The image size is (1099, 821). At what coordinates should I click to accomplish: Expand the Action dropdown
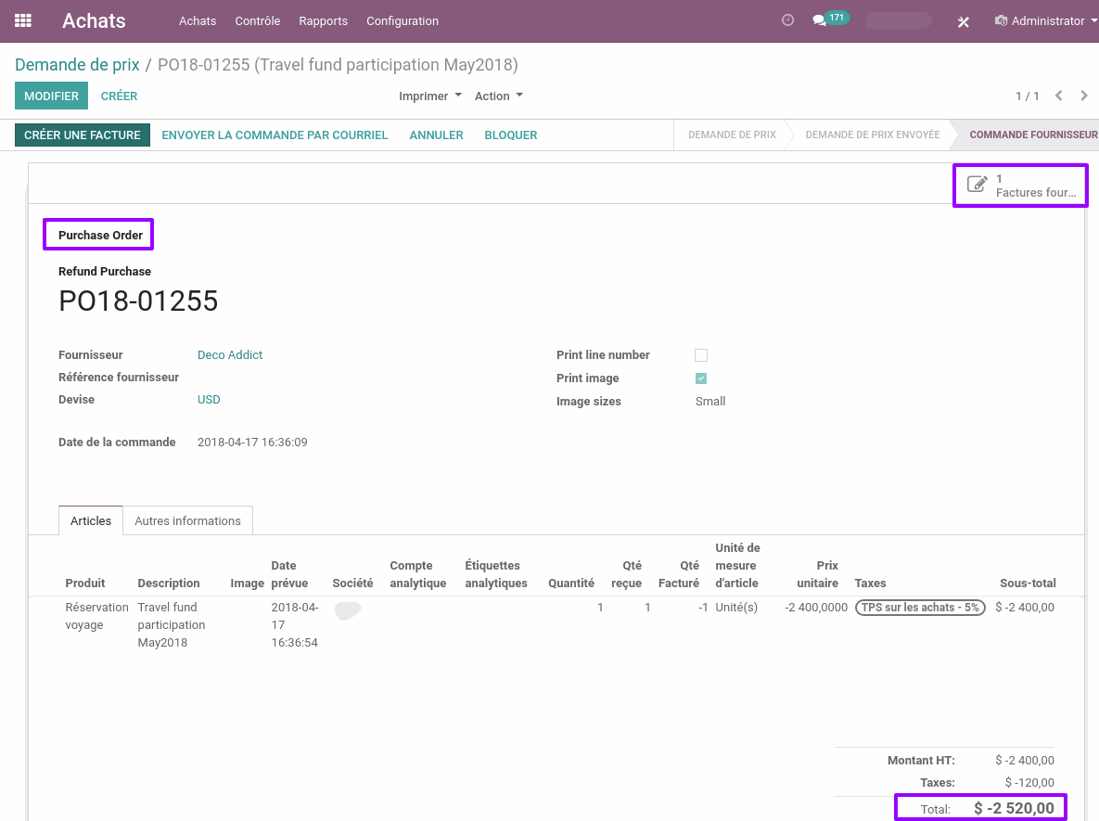pyautogui.click(x=498, y=96)
